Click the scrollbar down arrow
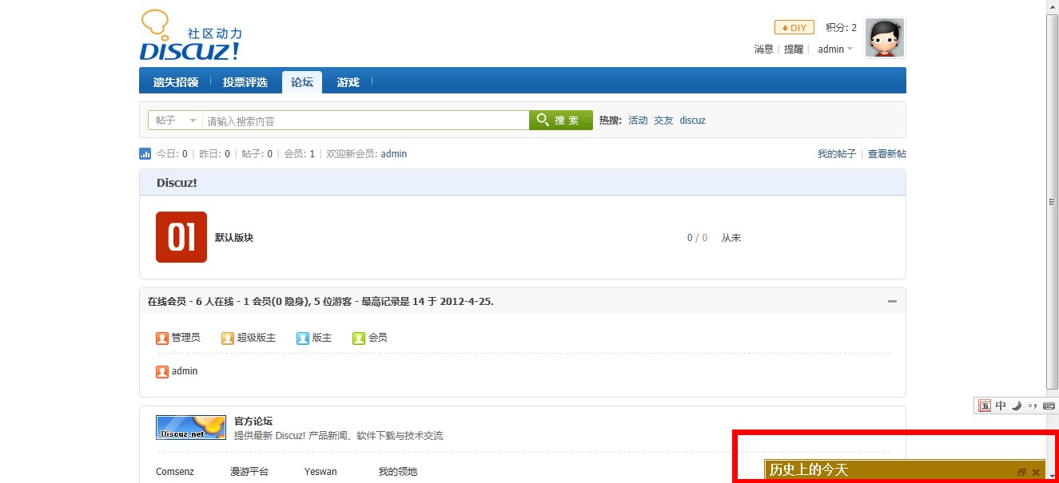Viewport: 1059px width, 483px height. [1052, 477]
